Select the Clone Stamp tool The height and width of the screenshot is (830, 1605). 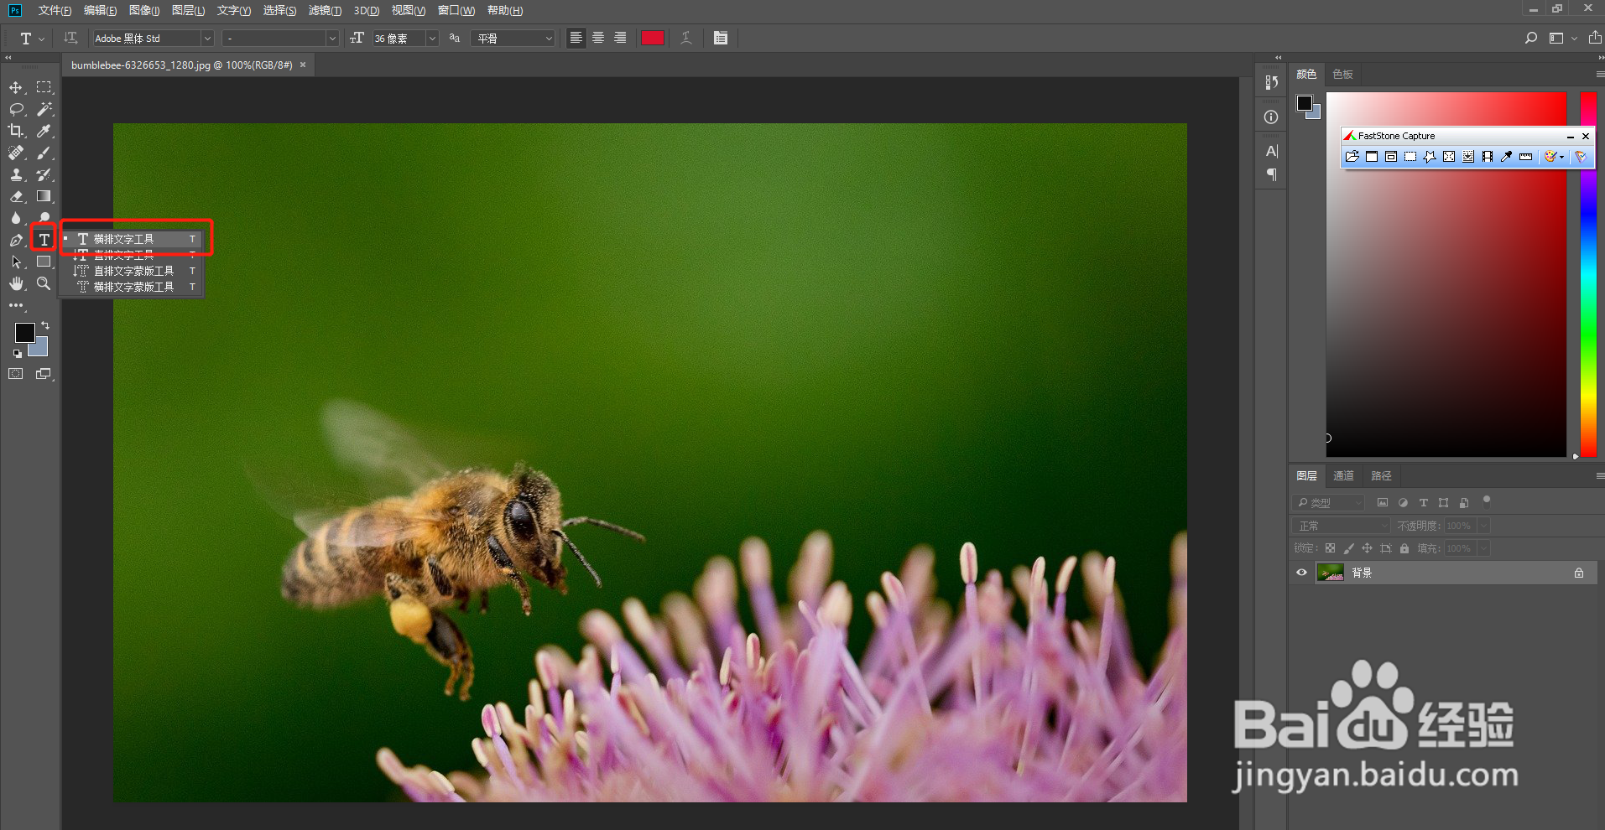point(16,174)
